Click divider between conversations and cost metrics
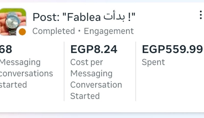 pyautogui.click(x=64, y=72)
